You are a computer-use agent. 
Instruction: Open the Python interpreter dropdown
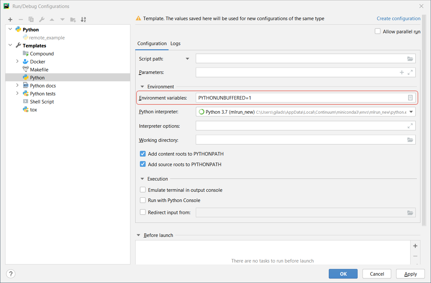point(410,112)
